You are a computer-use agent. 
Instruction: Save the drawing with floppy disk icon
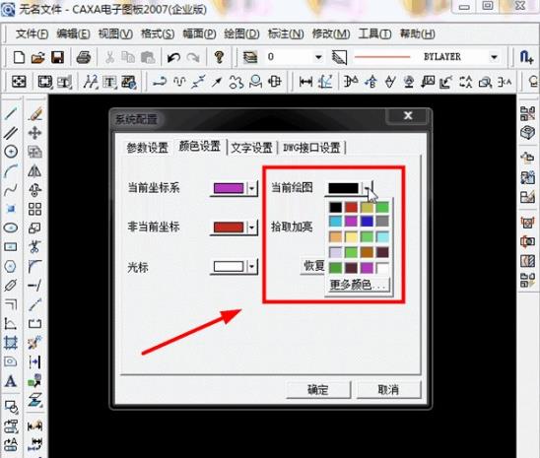pyautogui.click(x=57, y=57)
